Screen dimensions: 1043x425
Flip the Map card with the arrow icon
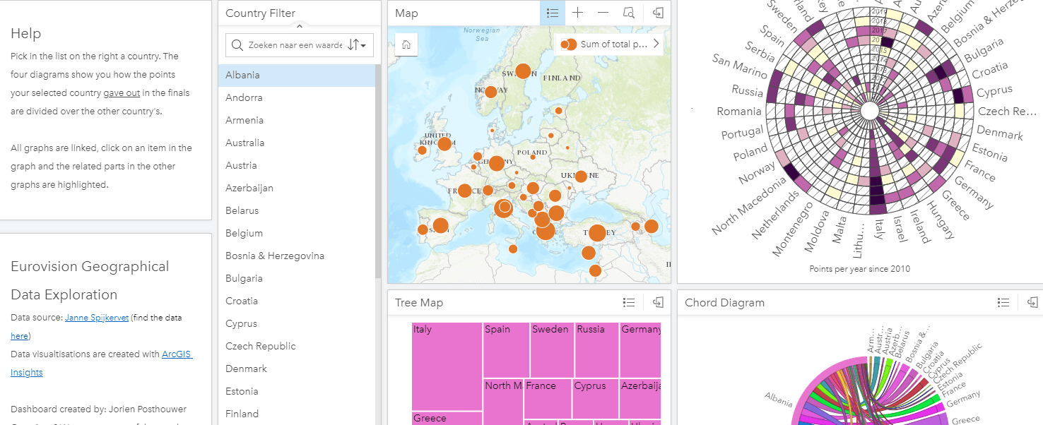658,13
